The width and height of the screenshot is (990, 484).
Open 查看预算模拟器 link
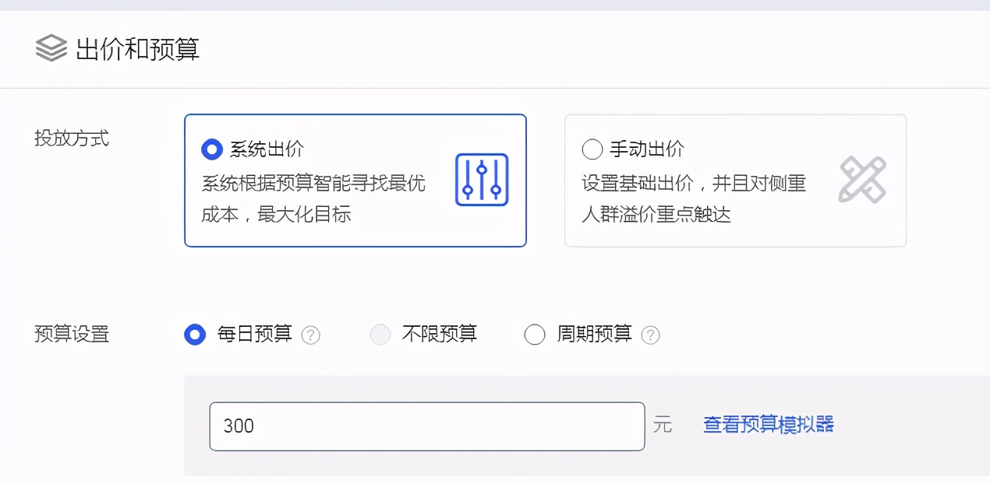(769, 425)
